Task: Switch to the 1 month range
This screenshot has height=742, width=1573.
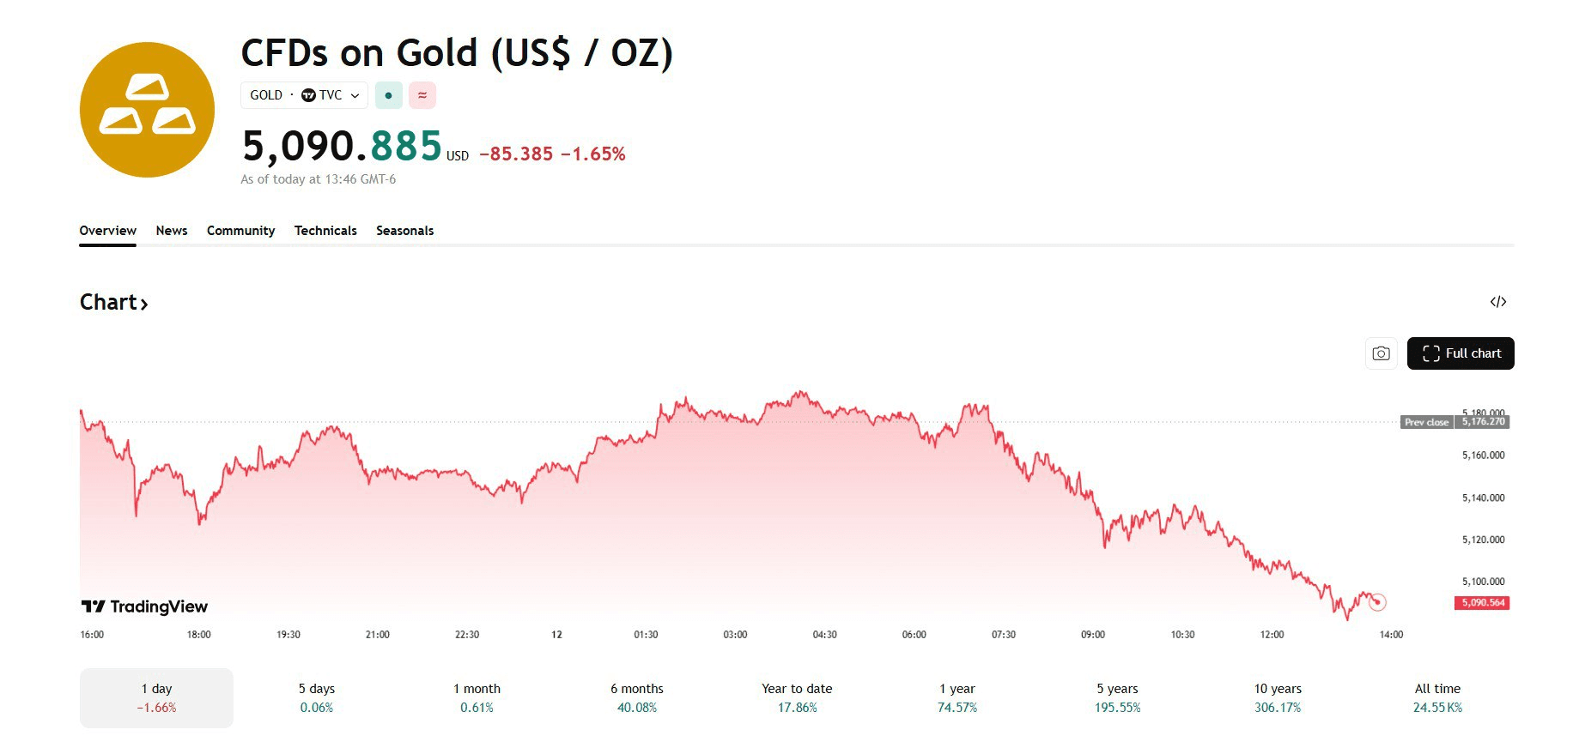Action: (x=477, y=697)
